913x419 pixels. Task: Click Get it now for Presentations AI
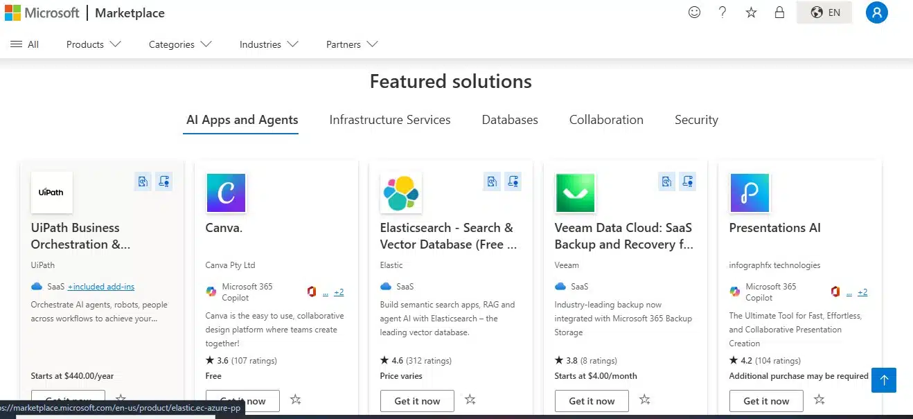766,400
